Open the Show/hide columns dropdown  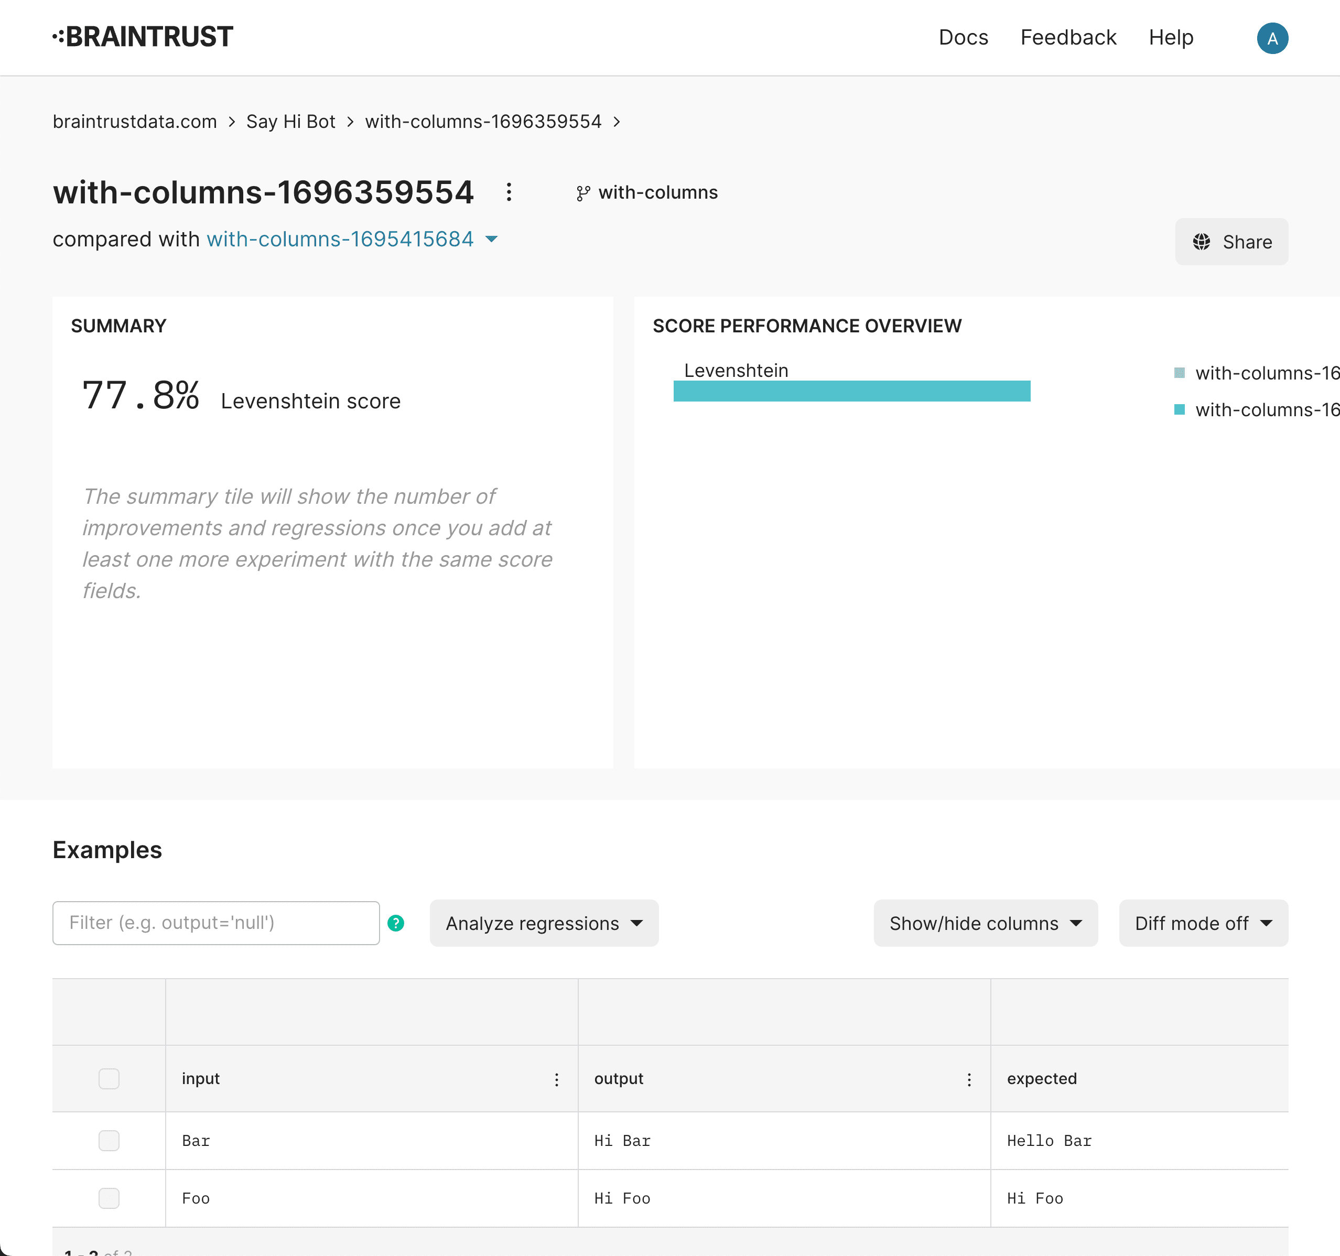[985, 923]
